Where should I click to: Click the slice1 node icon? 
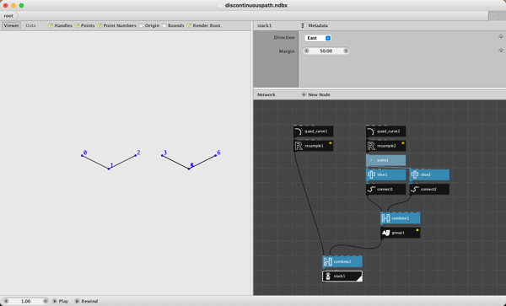pyautogui.click(x=371, y=174)
